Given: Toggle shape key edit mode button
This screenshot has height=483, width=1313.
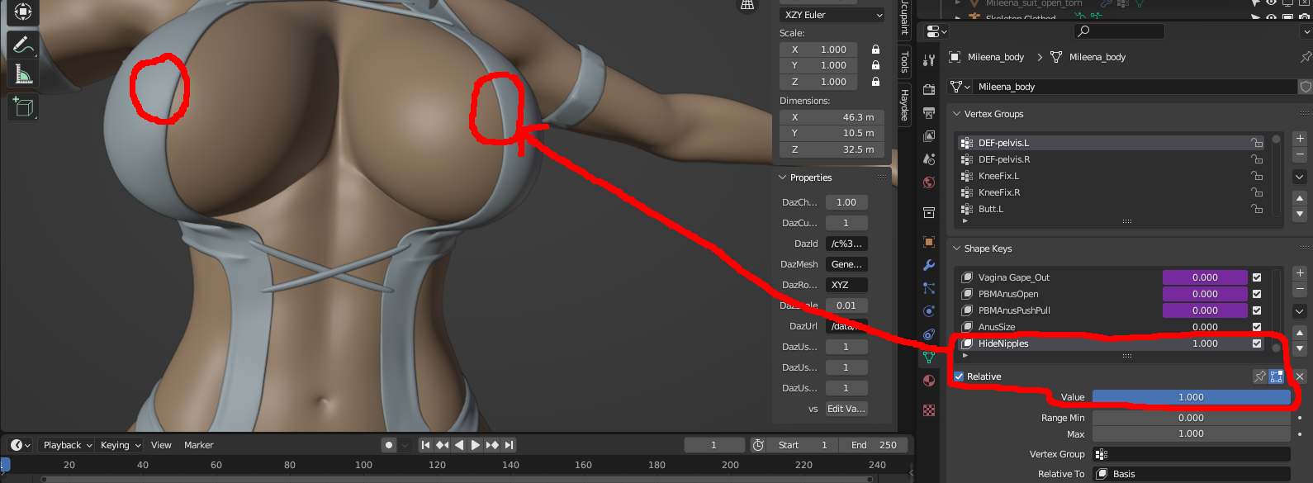Looking at the screenshot, I should pos(1277,376).
